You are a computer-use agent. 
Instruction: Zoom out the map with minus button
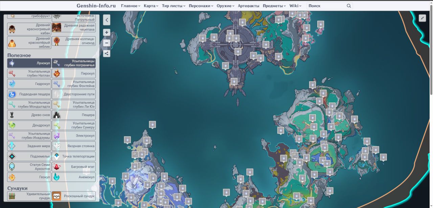pyautogui.click(x=107, y=43)
